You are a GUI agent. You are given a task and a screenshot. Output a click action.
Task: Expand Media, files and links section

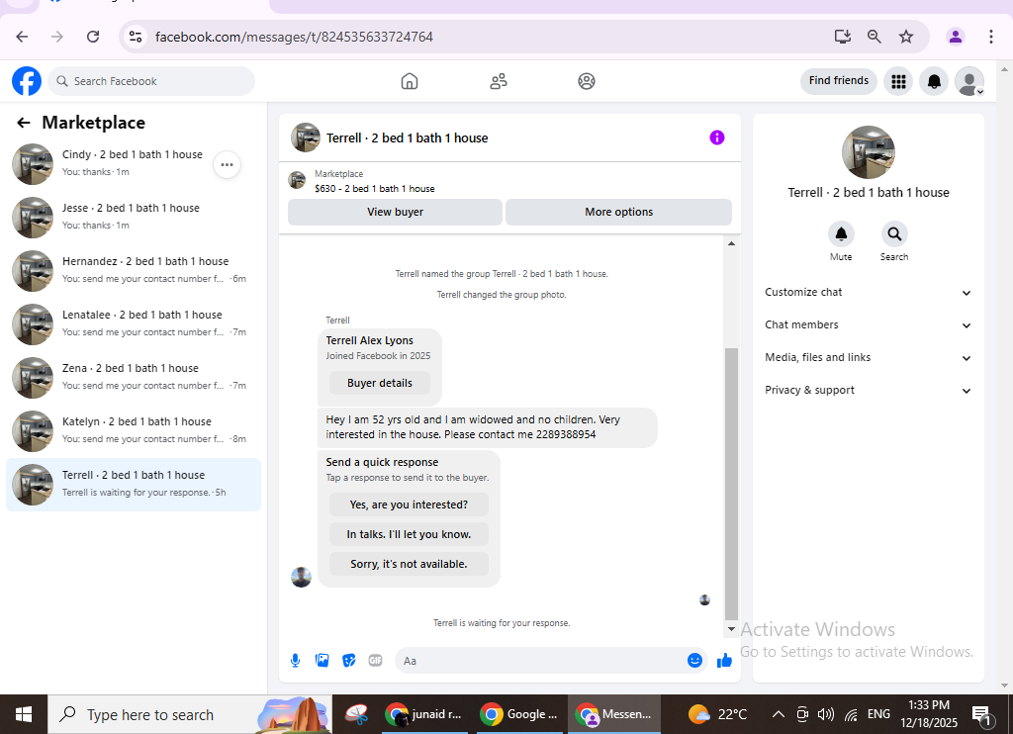(x=868, y=357)
